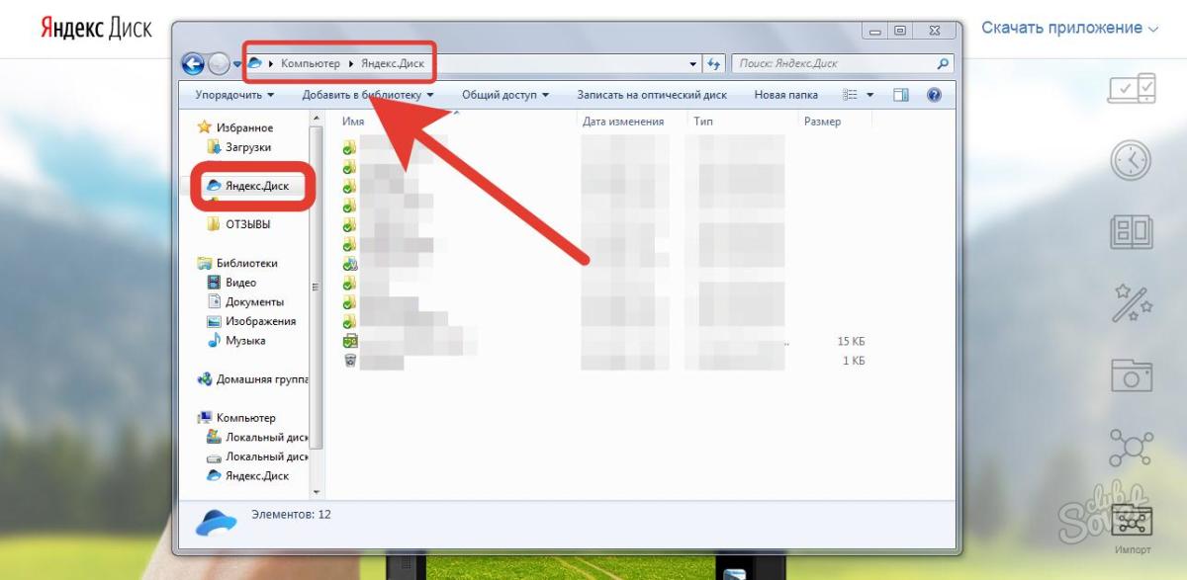This screenshot has height=580, width=1187.
Task: Open Загрузки in the navigation pane
Action: tap(247, 147)
